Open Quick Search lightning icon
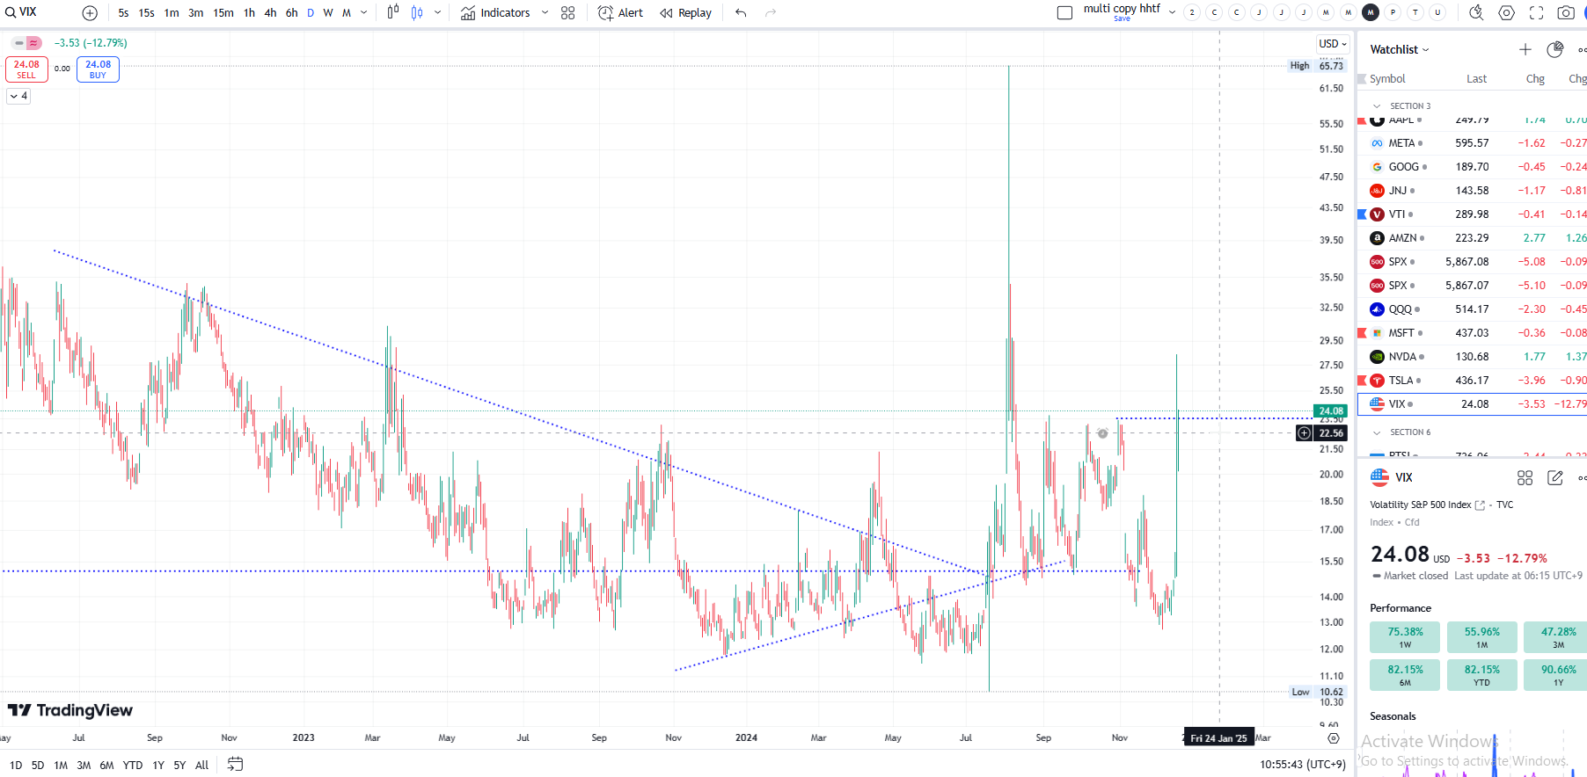The height and width of the screenshot is (777, 1587). click(1476, 13)
